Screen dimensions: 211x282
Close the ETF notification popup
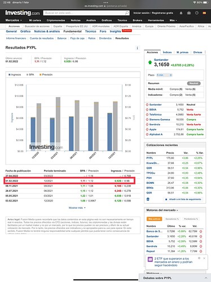[x=204, y=258]
